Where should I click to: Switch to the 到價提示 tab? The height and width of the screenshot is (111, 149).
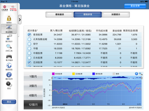click(x=116, y=14)
